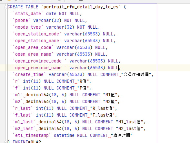190x143 pixels.
Task: Click the "会员注册时间" comment string
Action: tap(136, 74)
